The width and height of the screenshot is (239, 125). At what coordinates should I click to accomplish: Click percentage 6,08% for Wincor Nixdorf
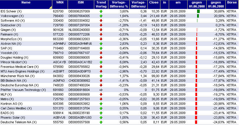[124, 62]
